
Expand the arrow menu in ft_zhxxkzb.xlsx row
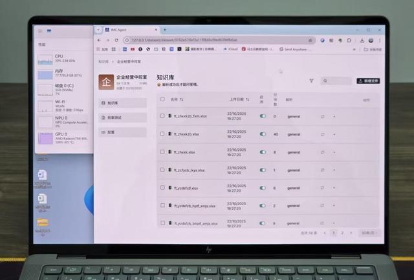coord(334,134)
